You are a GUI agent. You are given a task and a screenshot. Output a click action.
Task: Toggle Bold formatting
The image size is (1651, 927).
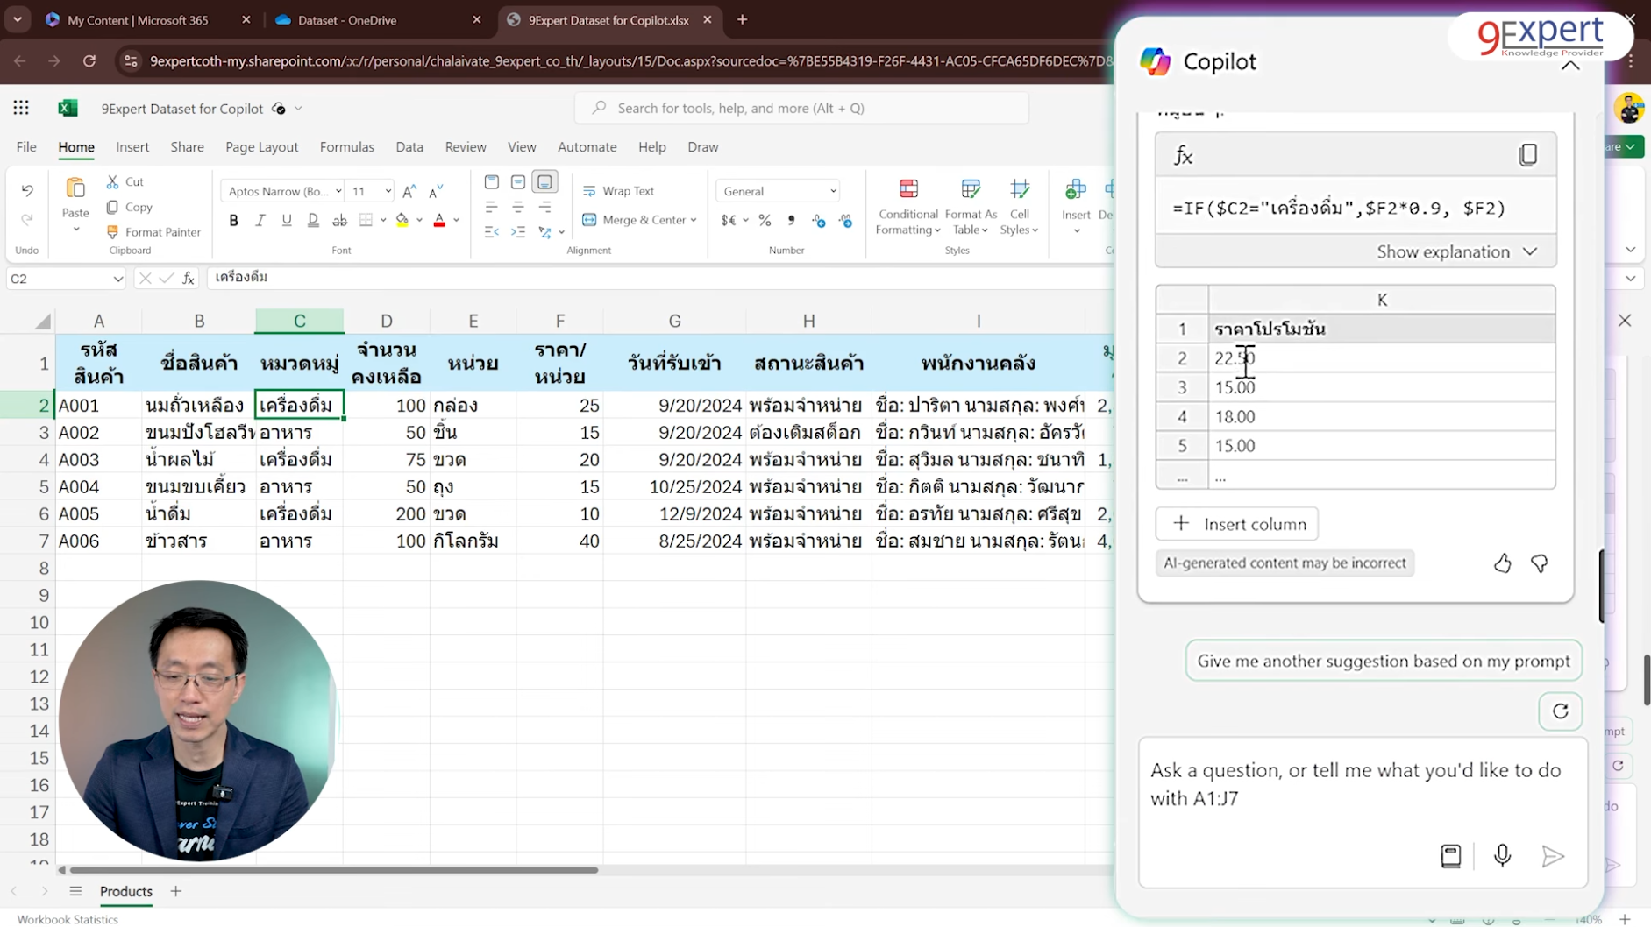point(233,221)
